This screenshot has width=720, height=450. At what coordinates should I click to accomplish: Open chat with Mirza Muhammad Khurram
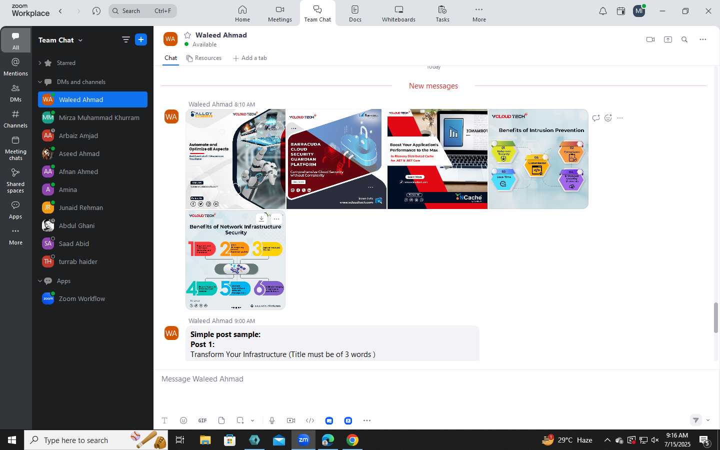[x=92, y=117]
